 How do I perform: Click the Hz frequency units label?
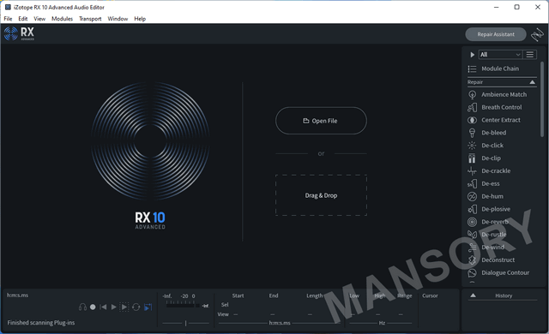382,323
